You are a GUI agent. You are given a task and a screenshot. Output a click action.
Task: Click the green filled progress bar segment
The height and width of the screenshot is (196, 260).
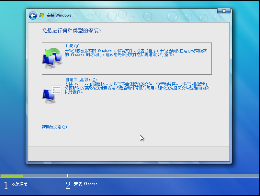pyautogui.click(x=12, y=176)
